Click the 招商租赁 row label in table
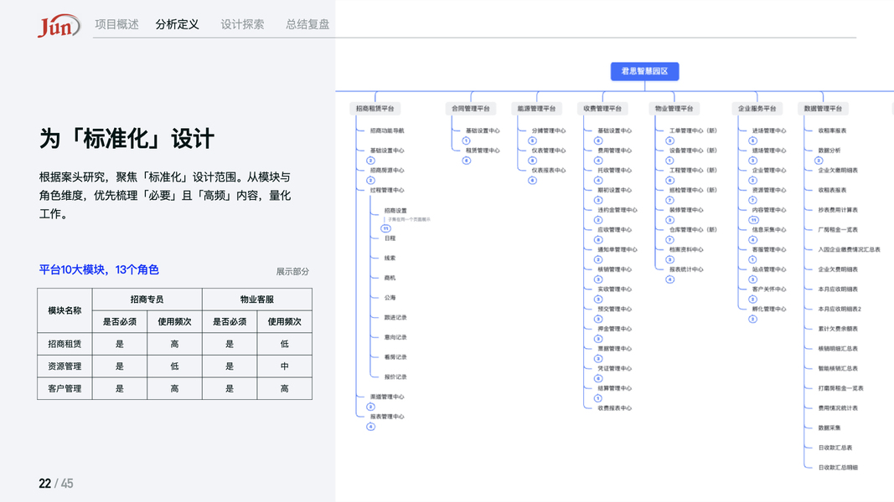Screen dimensions: 894x502 coord(65,344)
